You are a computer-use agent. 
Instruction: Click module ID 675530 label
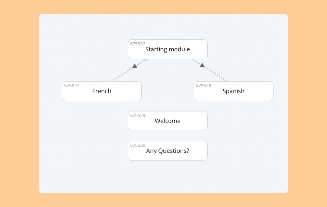[x=138, y=145]
